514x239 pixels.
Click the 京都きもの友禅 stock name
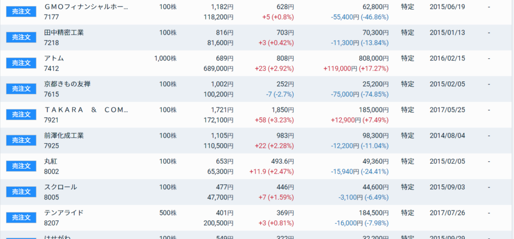(67, 84)
